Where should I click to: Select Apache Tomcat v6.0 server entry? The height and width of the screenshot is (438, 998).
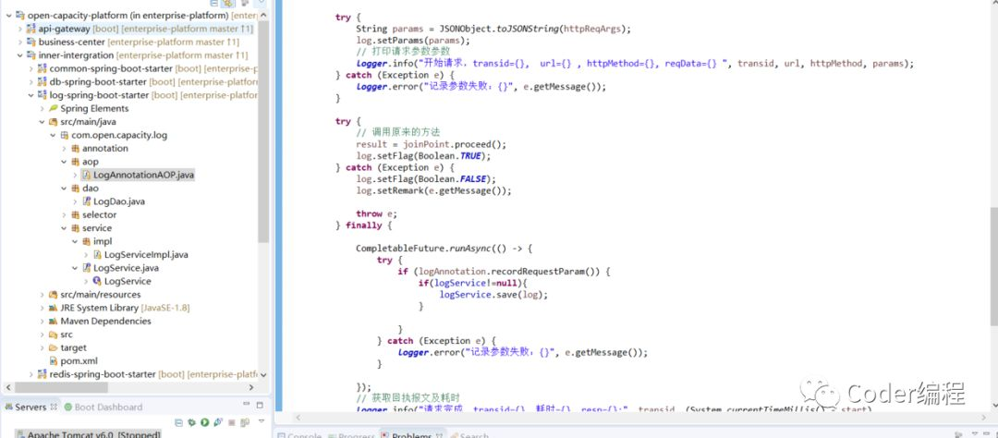tap(87, 435)
